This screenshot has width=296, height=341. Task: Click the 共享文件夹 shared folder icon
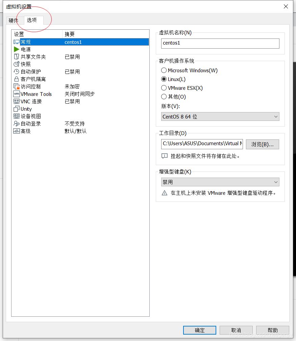coord(16,57)
